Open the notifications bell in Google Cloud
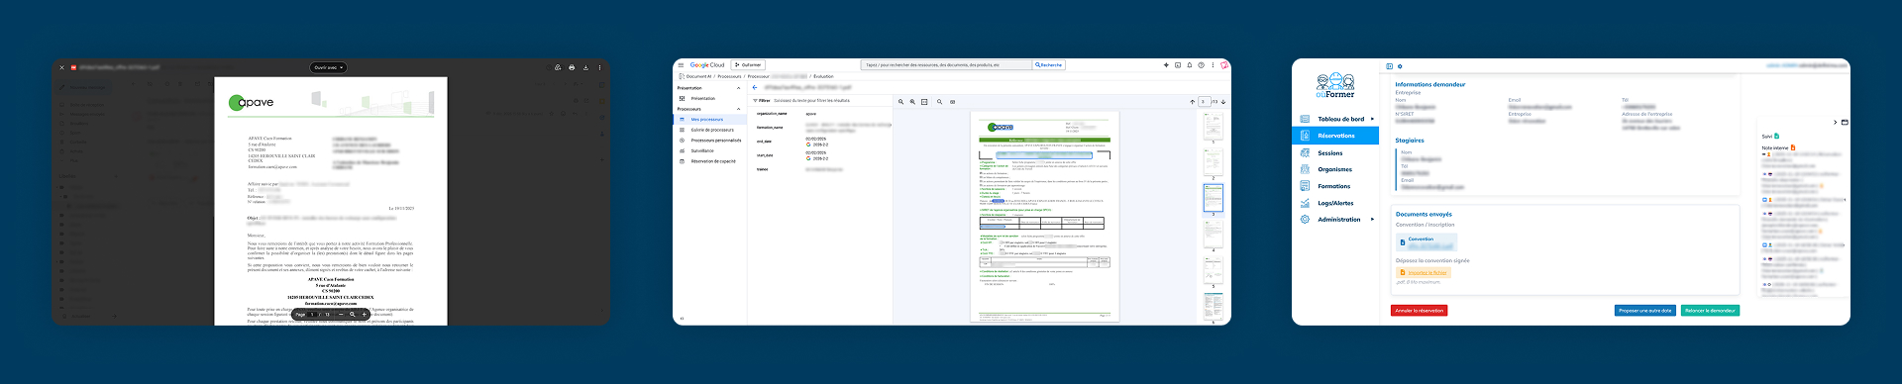The width and height of the screenshot is (1902, 384). click(x=1190, y=65)
